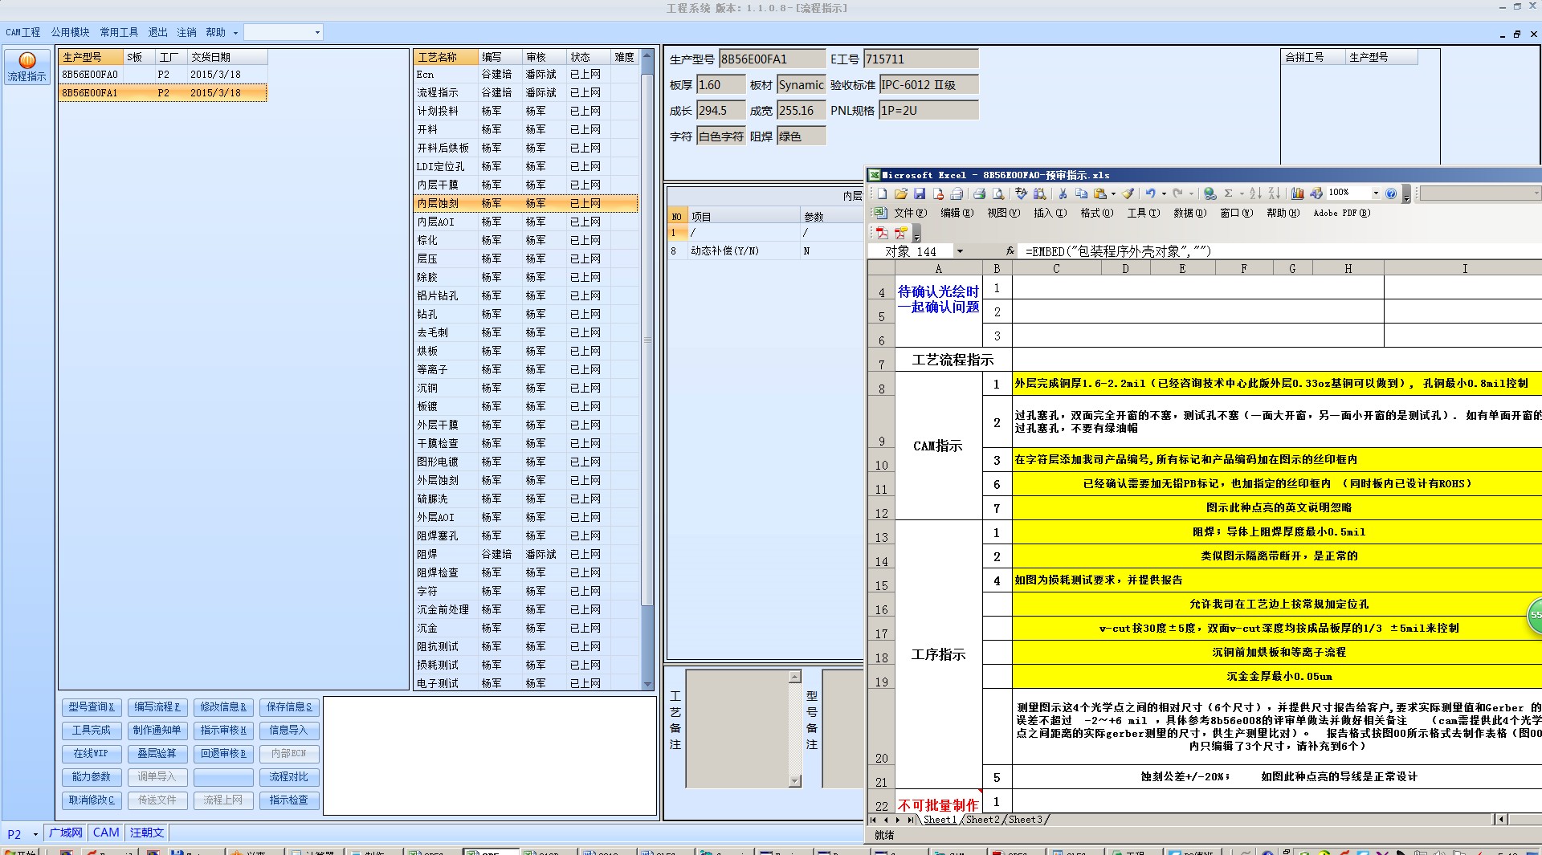Click the Cut scissors icon in Excel
The image size is (1542, 855).
1063,193
